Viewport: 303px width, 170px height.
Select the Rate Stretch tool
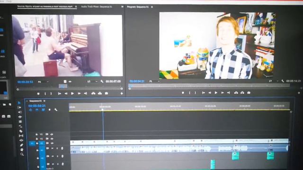point(20,127)
